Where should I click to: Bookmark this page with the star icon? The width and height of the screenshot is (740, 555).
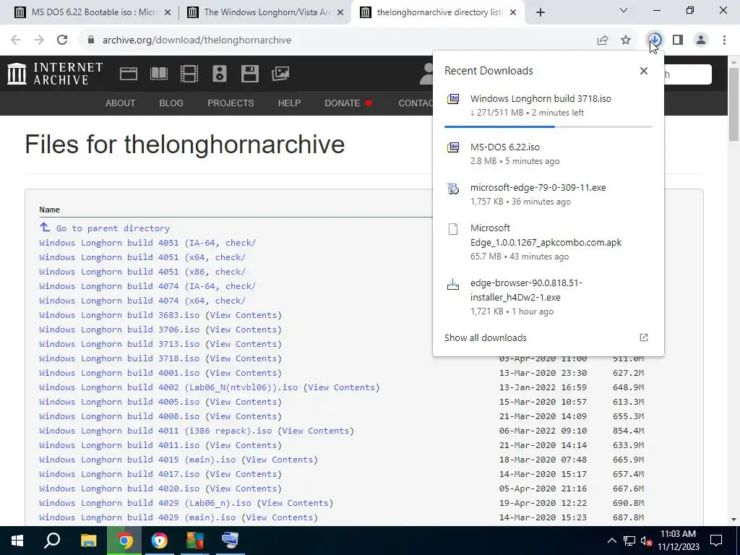tap(626, 40)
